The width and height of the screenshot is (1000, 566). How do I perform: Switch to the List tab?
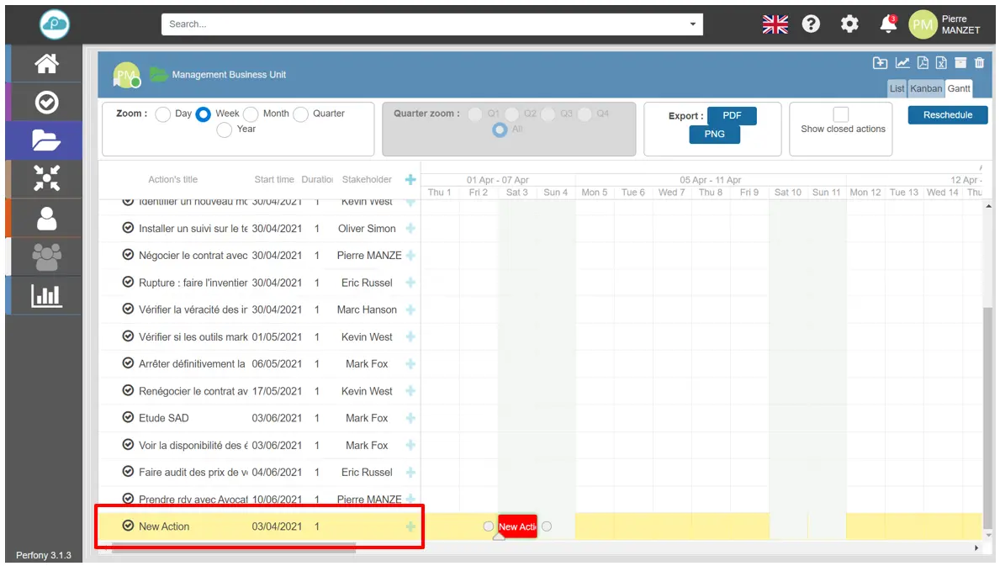tap(897, 88)
